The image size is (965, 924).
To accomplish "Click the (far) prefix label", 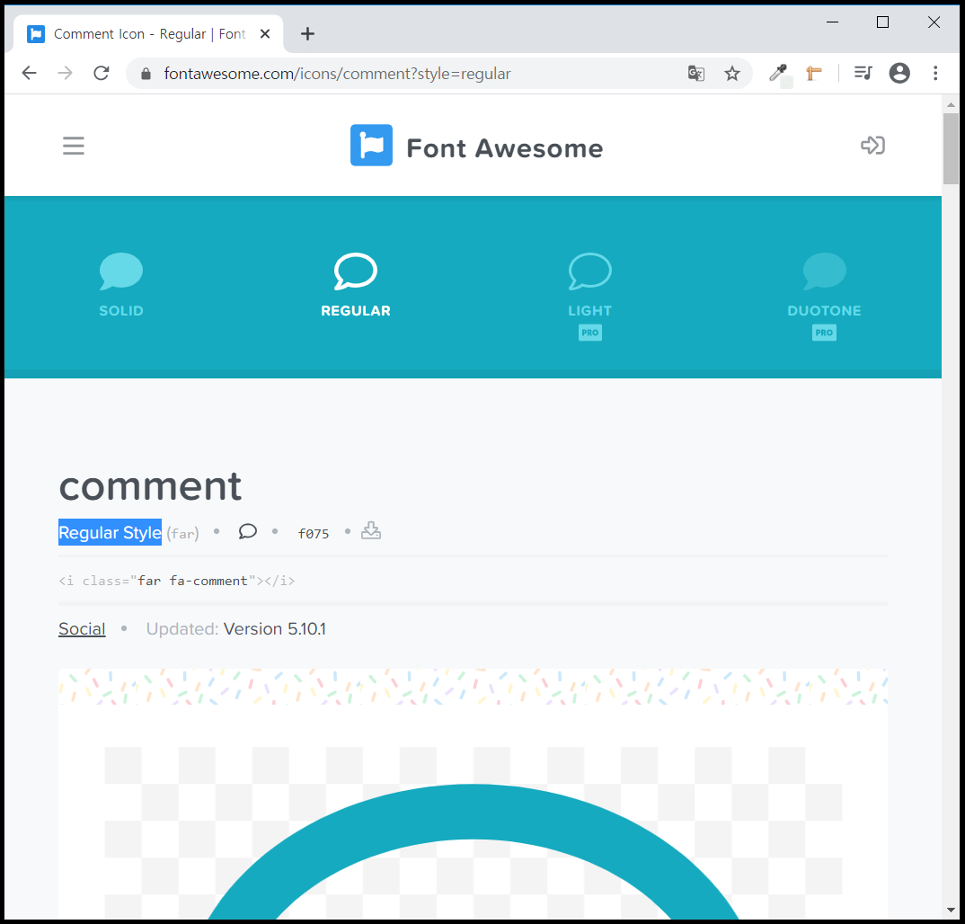I will (182, 534).
